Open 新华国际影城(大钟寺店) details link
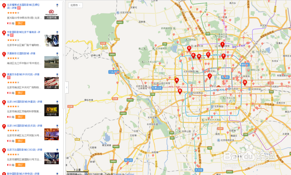Screen dimensions: 291x175 click(23, 174)
